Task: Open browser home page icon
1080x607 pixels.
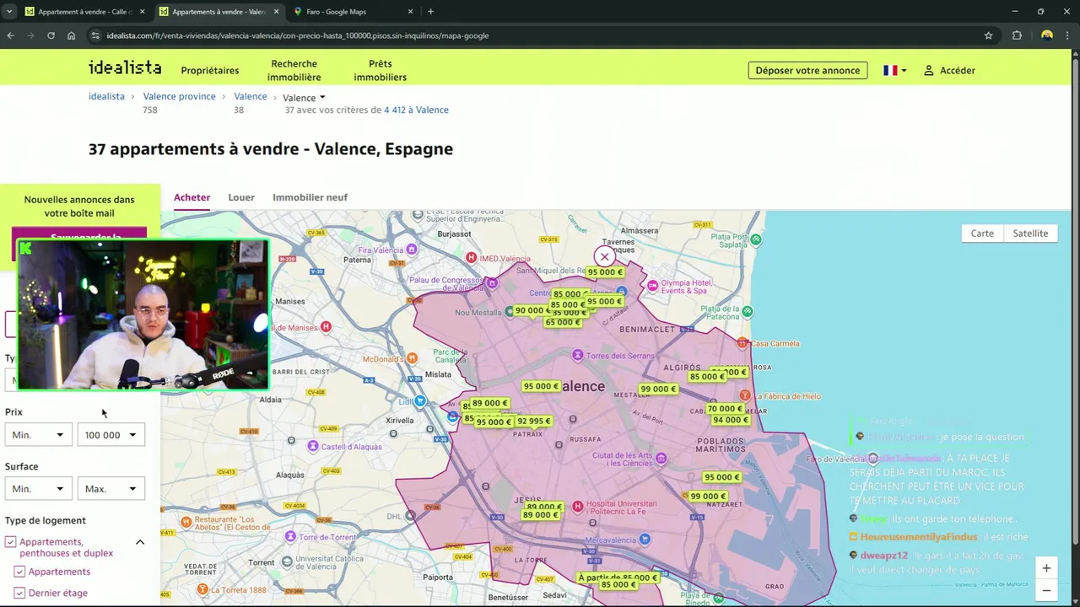Action: pyautogui.click(x=71, y=35)
